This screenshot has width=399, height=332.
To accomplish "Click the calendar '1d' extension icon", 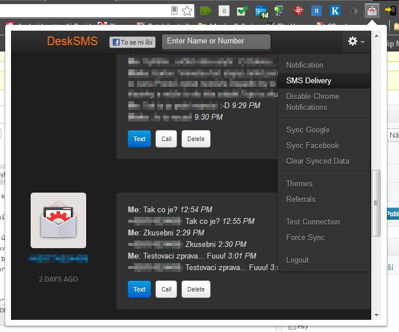I will 262,12.
